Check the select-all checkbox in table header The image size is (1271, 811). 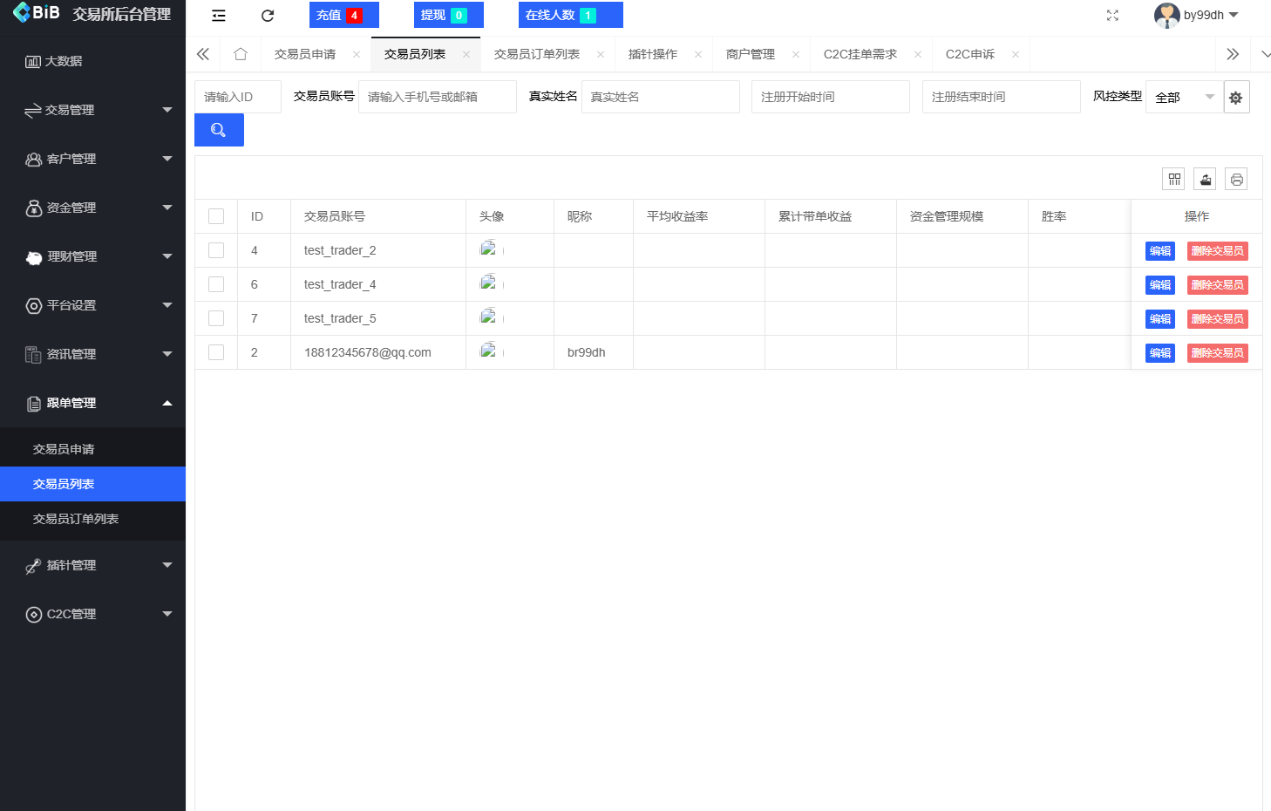pos(215,215)
